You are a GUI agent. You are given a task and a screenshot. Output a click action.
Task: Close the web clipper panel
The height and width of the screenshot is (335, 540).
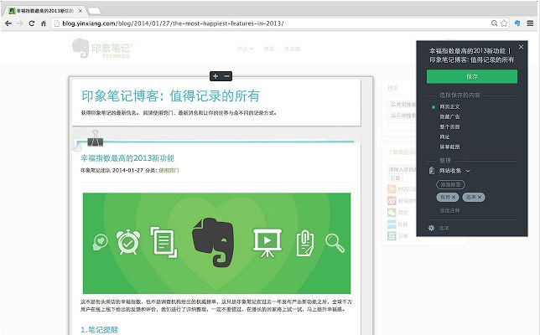pos(521,47)
